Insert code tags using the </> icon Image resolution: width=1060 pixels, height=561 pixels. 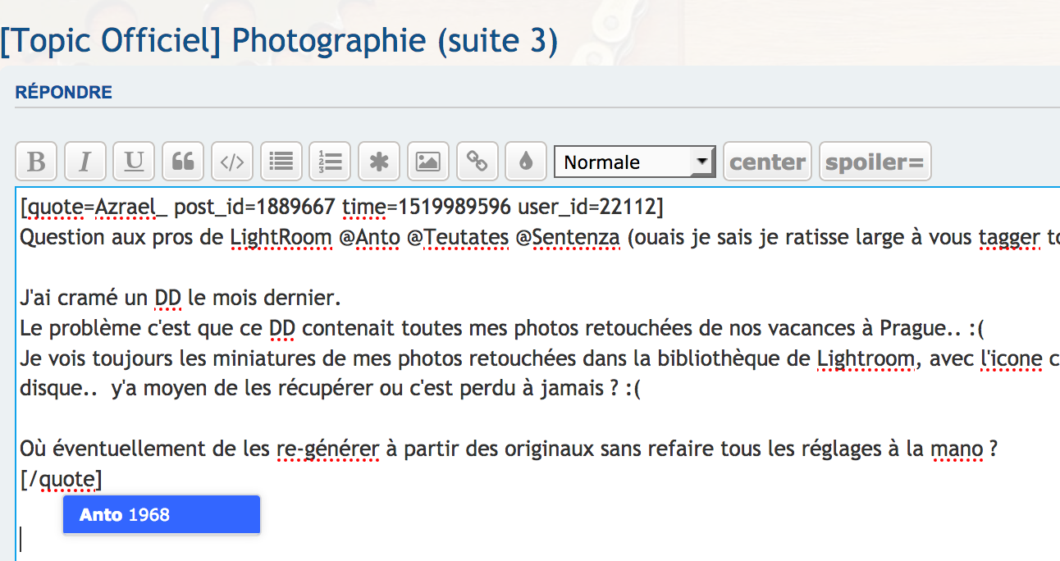232,162
